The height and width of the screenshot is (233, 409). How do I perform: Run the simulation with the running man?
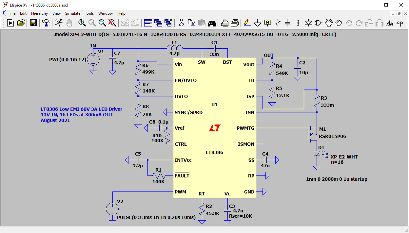tap(58, 23)
